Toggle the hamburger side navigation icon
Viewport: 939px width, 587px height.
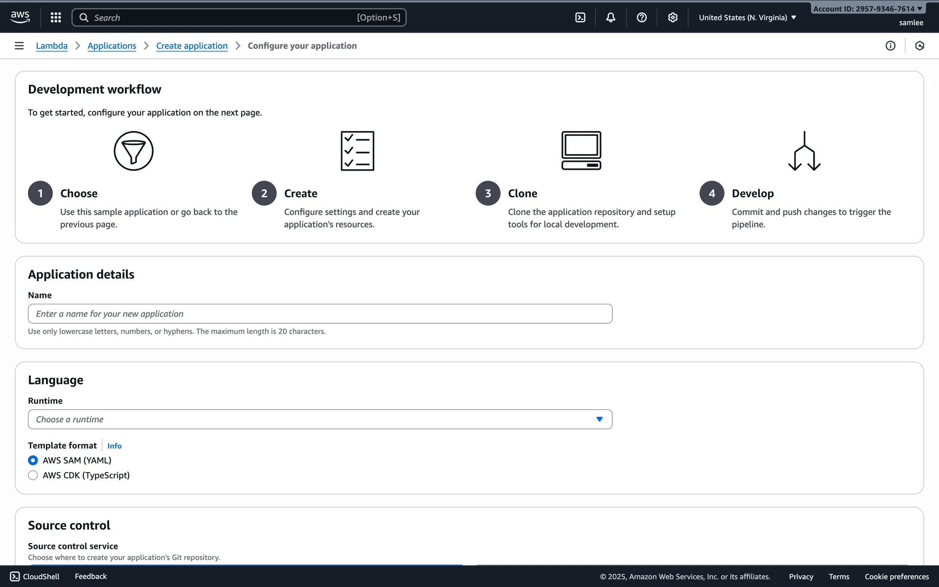[x=19, y=45]
